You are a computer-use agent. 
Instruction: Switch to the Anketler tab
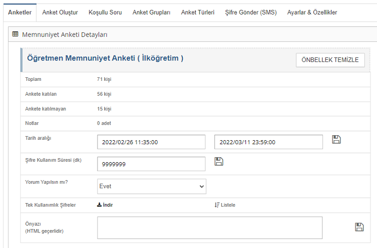(20, 12)
